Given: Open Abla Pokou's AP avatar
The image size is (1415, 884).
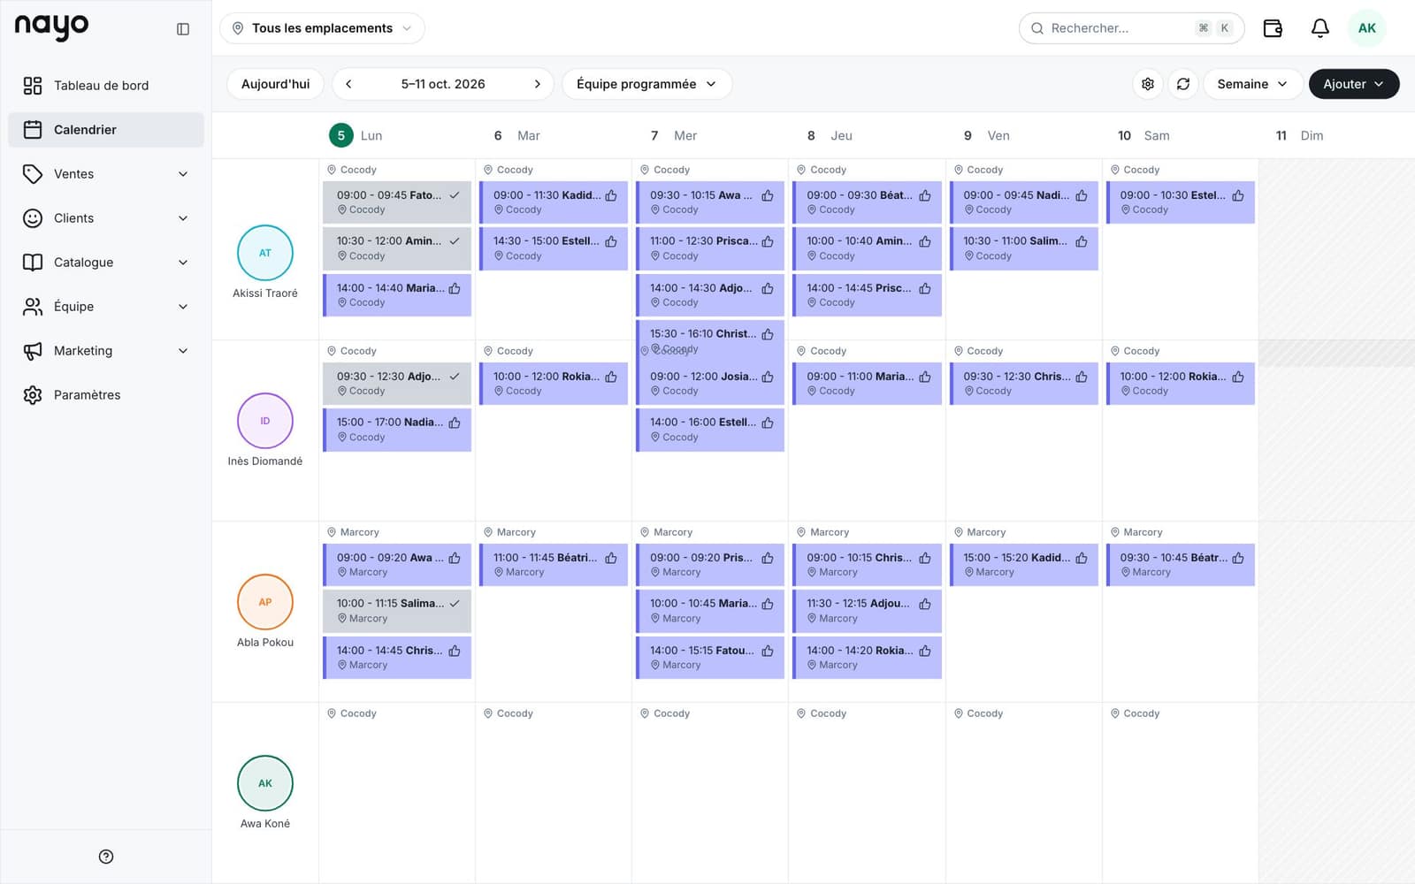Looking at the screenshot, I should [x=265, y=602].
